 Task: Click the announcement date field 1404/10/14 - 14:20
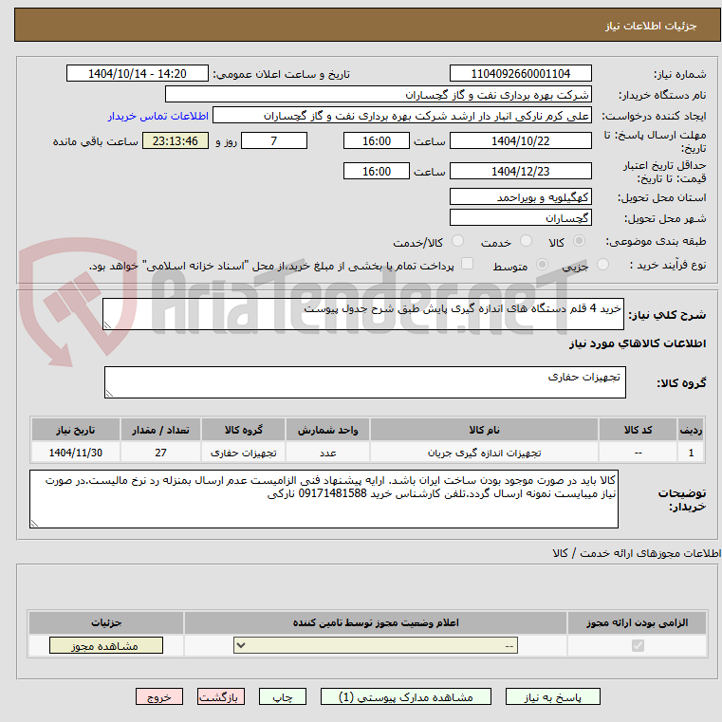(x=138, y=74)
